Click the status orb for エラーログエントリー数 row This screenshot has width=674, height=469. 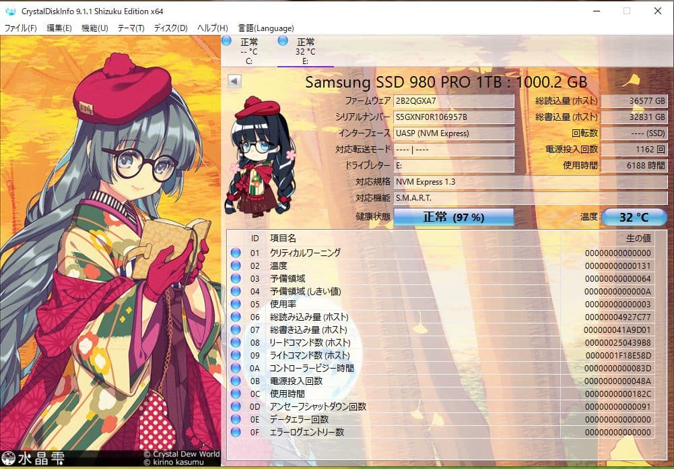tap(236, 432)
